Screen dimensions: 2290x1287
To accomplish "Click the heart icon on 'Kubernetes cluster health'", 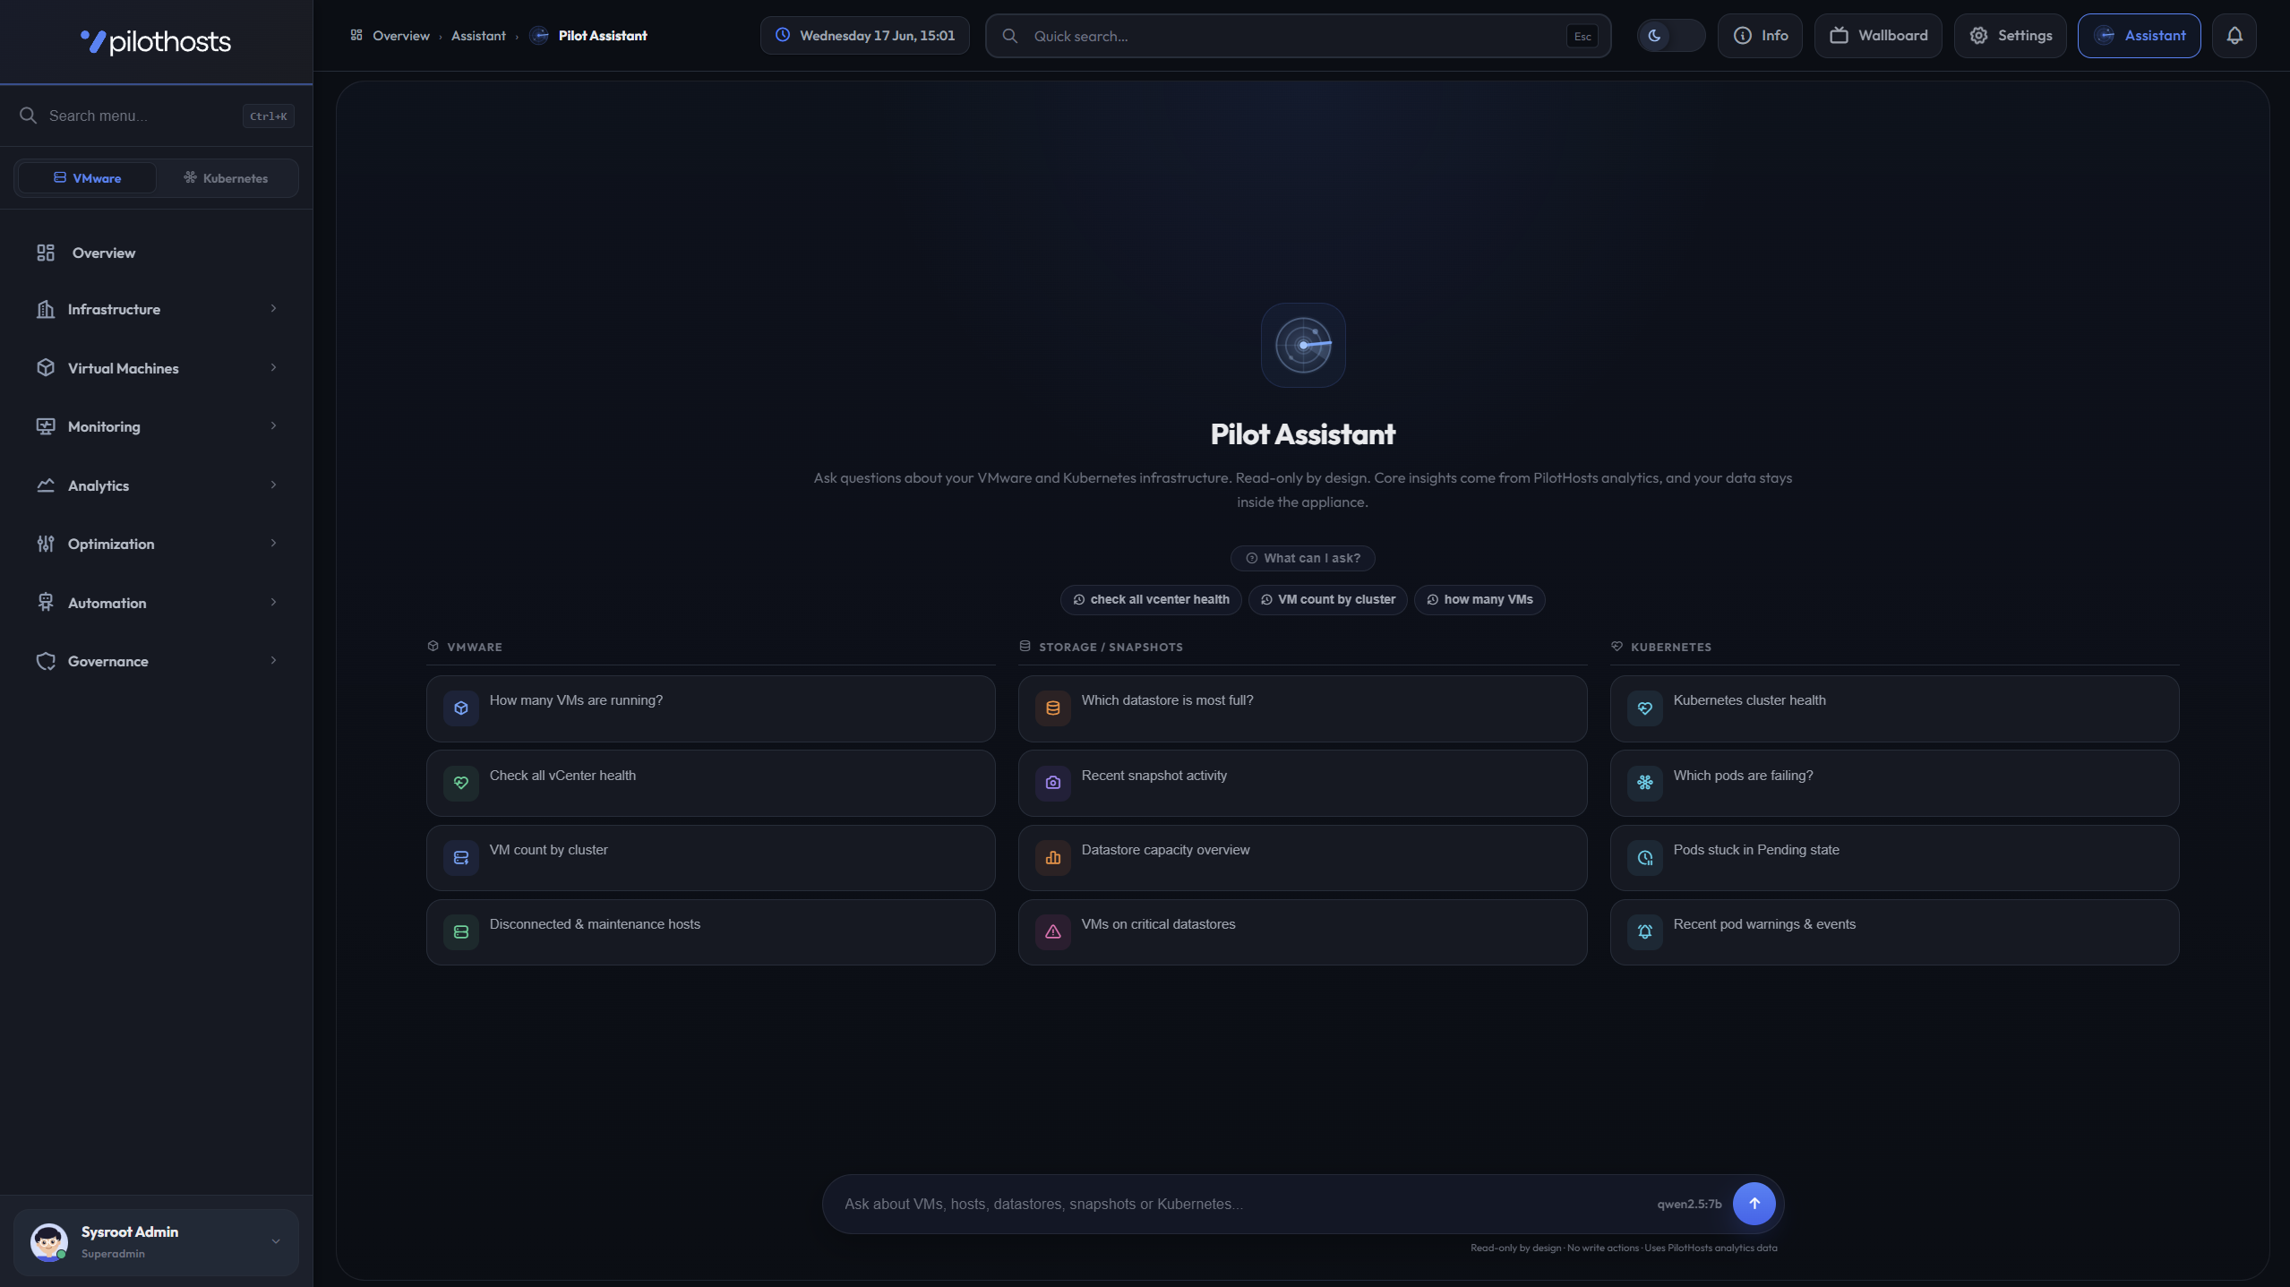I will tap(1645, 708).
